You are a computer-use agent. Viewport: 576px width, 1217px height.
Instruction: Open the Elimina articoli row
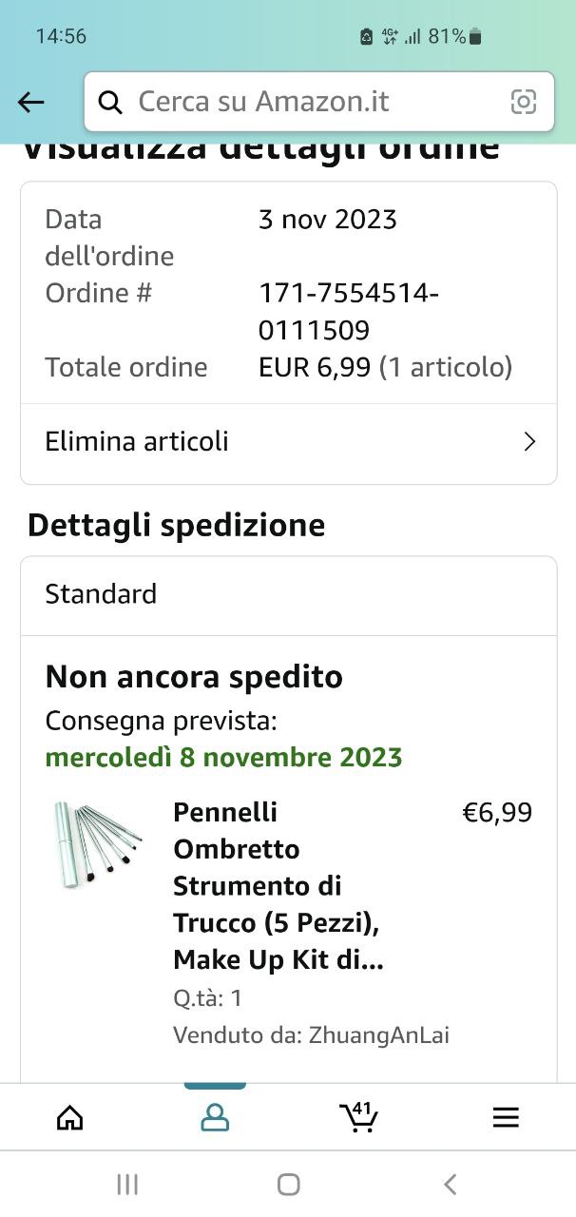click(288, 442)
